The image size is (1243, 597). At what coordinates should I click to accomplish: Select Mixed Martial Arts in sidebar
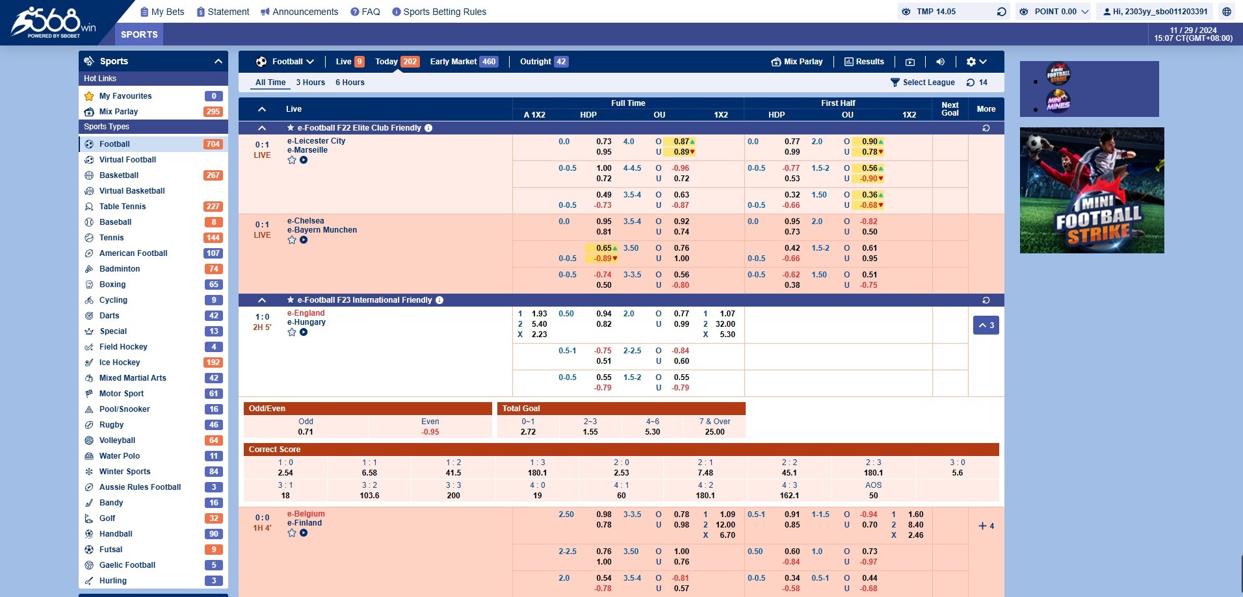pyautogui.click(x=153, y=378)
